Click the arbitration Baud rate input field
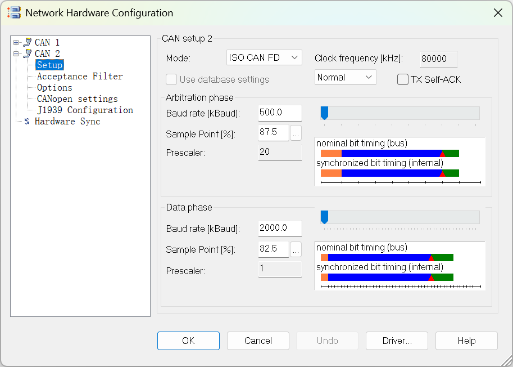Viewport: 513px width, 367px height. [280, 113]
